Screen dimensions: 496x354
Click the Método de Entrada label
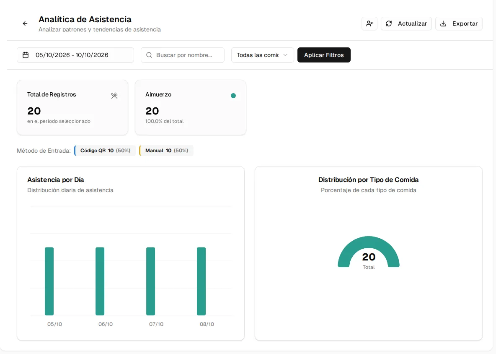point(44,151)
